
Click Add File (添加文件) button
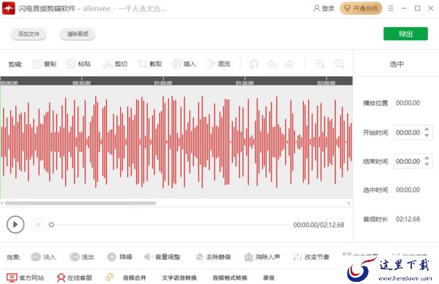coord(29,34)
